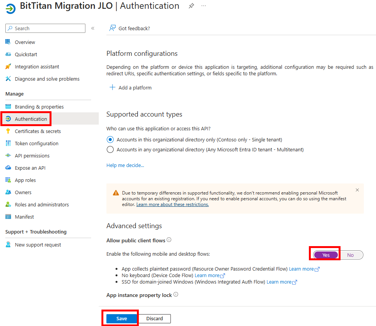This screenshot has height=326, width=376.
Task: Click the Search field in sidebar
Action: click(45, 28)
